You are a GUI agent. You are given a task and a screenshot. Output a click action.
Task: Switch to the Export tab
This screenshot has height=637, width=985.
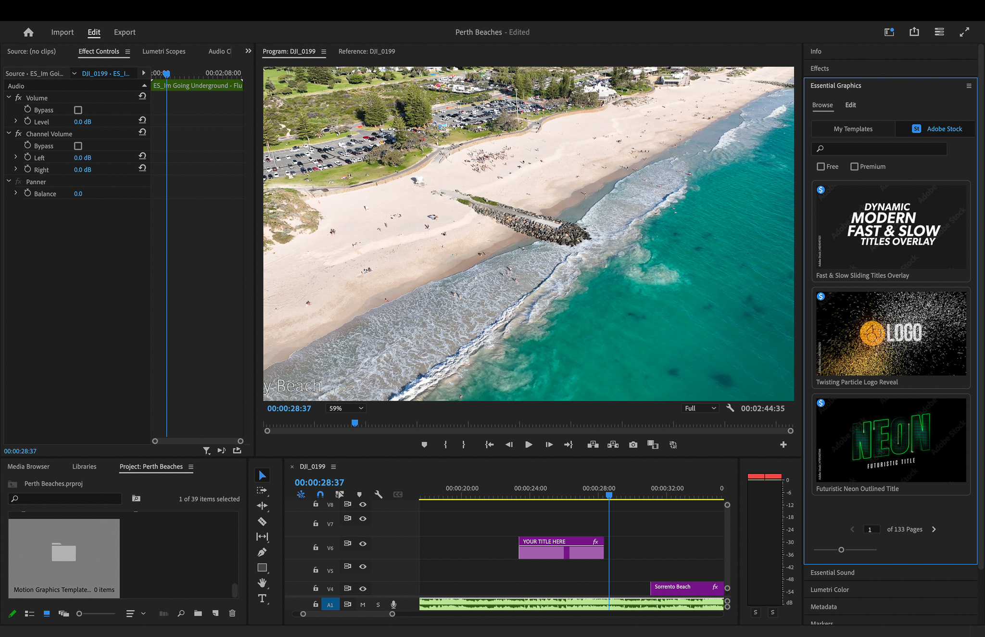pos(125,32)
